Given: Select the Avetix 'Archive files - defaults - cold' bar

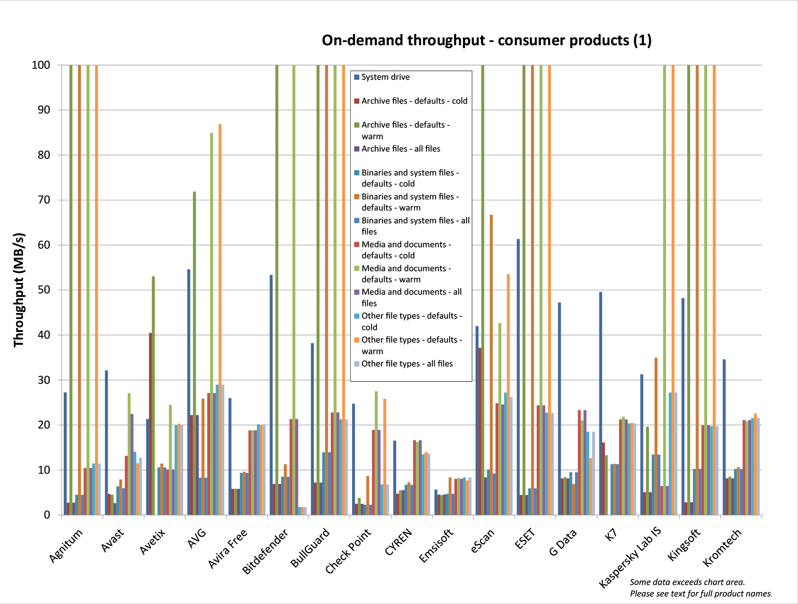Looking at the screenshot, I should tap(151, 424).
